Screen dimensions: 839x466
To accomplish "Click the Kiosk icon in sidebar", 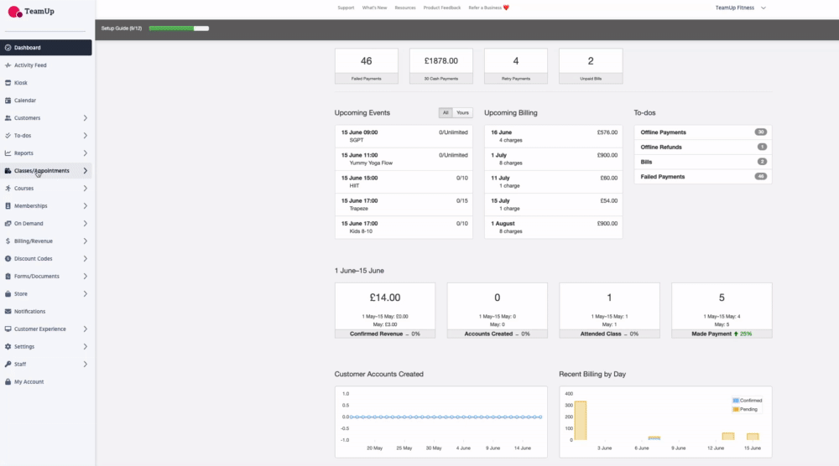I will 8,83.
